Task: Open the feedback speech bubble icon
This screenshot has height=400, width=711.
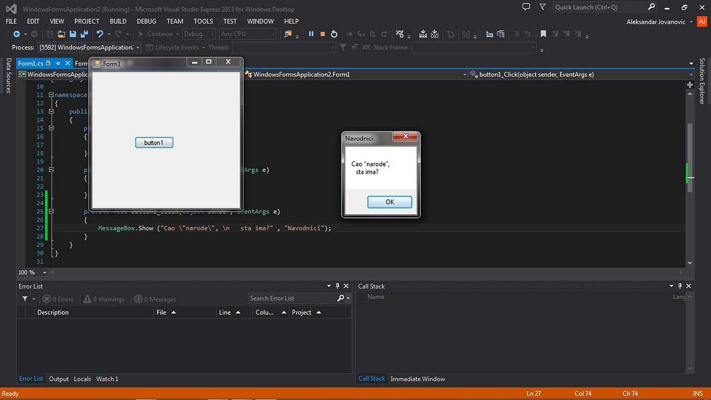Action: pos(526,7)
